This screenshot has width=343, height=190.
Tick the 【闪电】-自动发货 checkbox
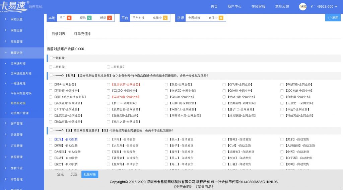point(108,139)
